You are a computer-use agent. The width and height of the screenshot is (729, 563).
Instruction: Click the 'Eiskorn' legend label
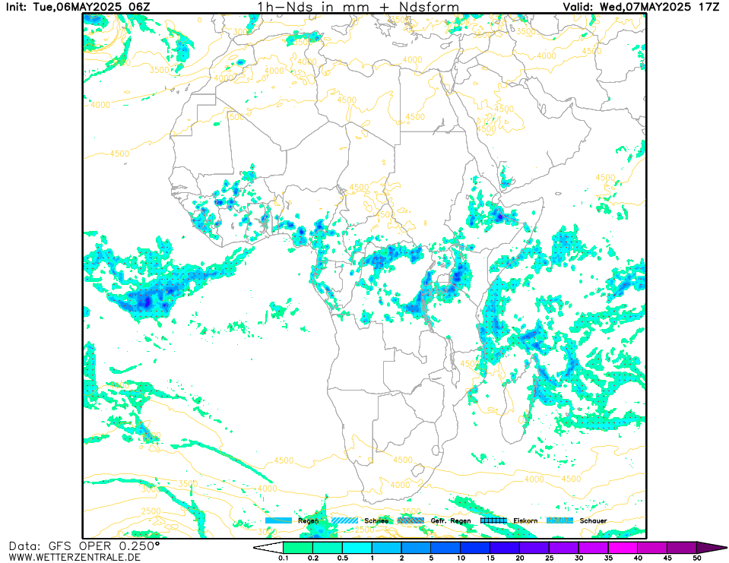tap(525, 520)
